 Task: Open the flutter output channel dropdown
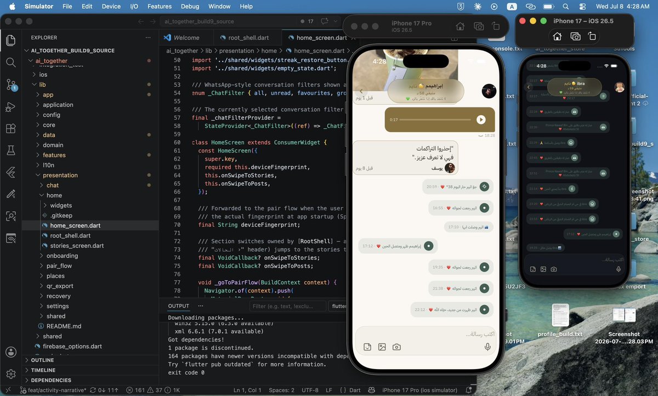(338, 306)
